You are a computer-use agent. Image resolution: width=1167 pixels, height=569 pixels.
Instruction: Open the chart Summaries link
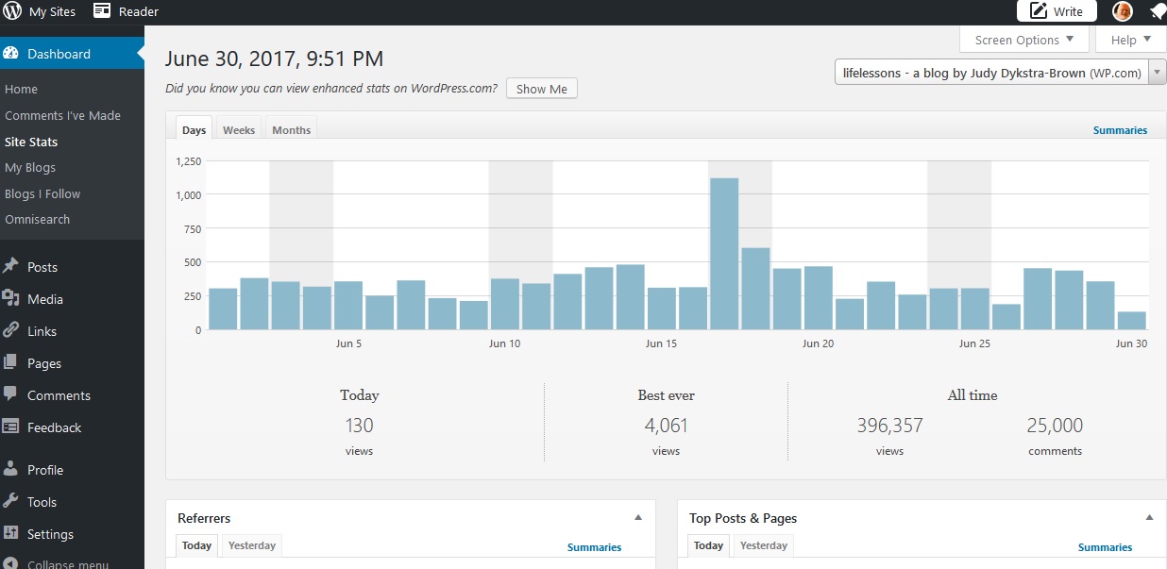tap(1120, 130)
